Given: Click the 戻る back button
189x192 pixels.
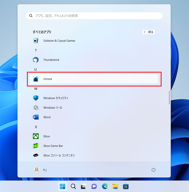Looking at the screenshot, I should tap(148, 32).
